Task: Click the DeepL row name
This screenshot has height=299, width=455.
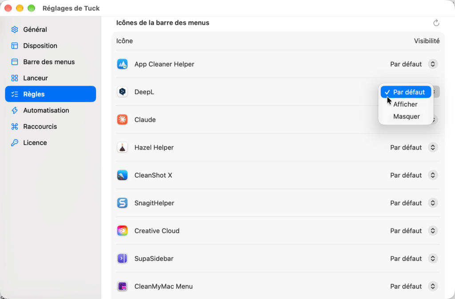Action: coord(144,92)
